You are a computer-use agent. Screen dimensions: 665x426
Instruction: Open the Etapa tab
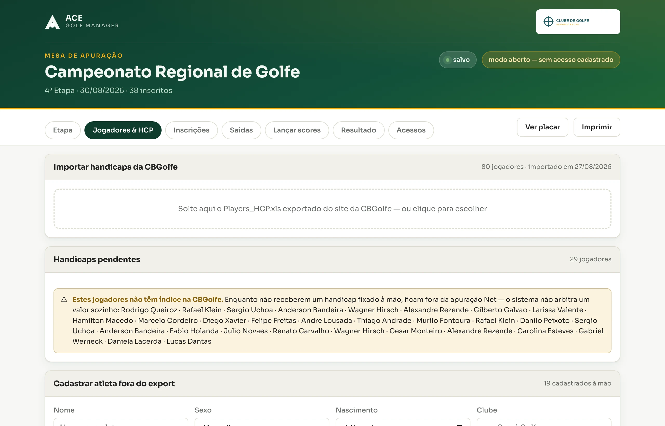point(63,130)
